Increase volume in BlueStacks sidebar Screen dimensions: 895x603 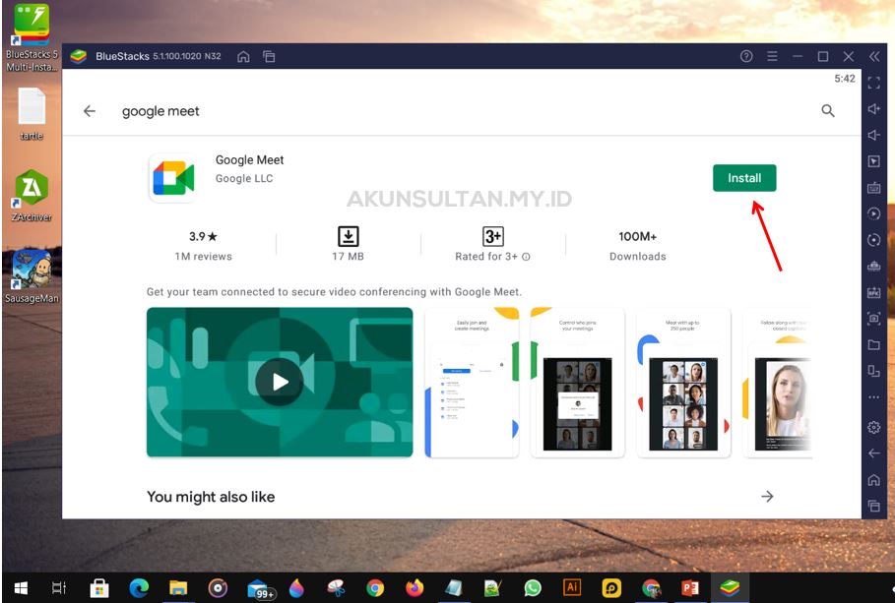[874, 109]
